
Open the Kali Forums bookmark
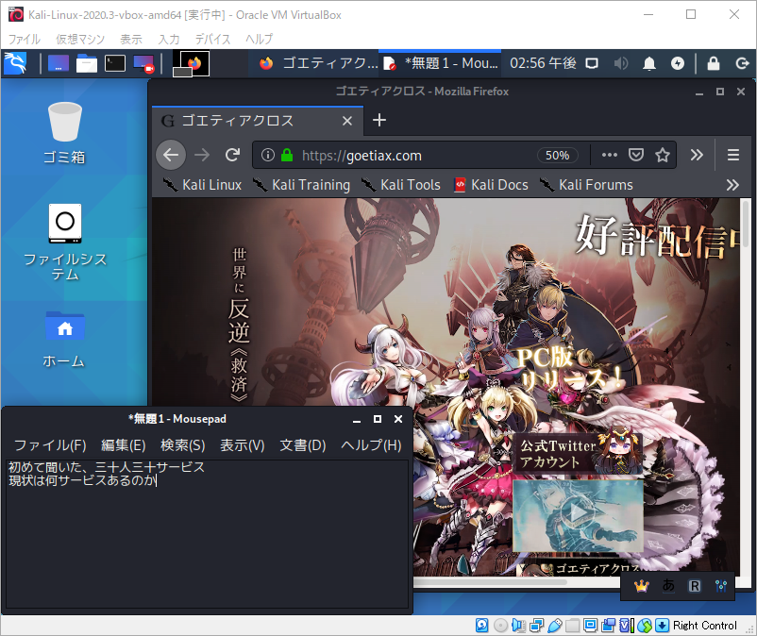point(586,185)
